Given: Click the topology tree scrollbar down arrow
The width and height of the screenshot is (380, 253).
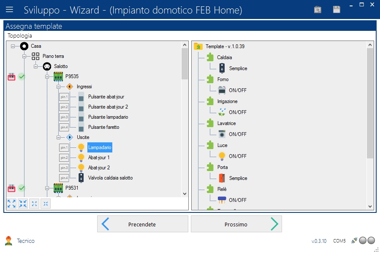Looking at the screenshot, I should click(x=185, y=193).
